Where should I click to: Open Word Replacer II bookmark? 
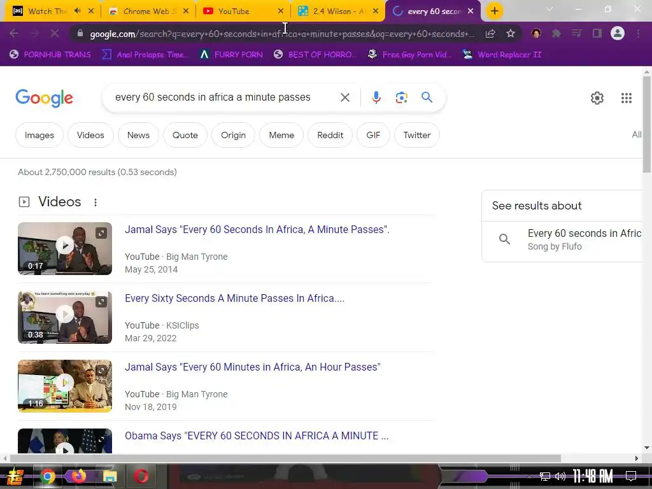[502, 55]
